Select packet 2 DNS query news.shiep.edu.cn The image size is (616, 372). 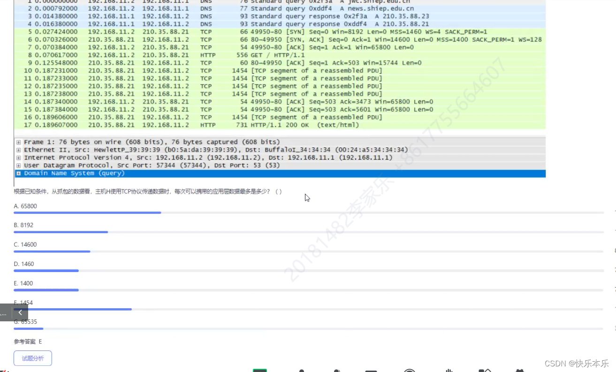tap(280, 8)
